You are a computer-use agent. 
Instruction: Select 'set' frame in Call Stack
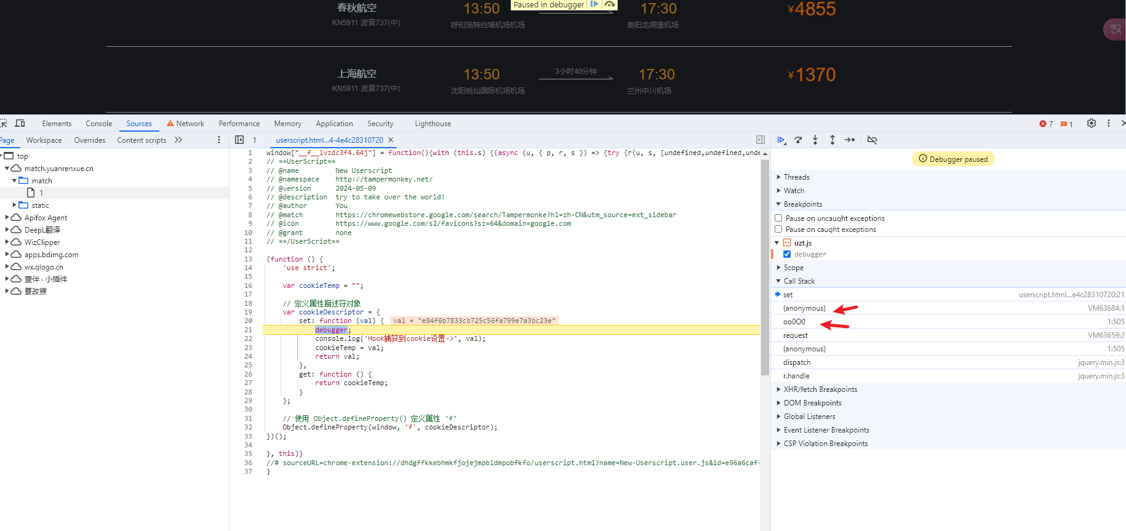(948, 295)
